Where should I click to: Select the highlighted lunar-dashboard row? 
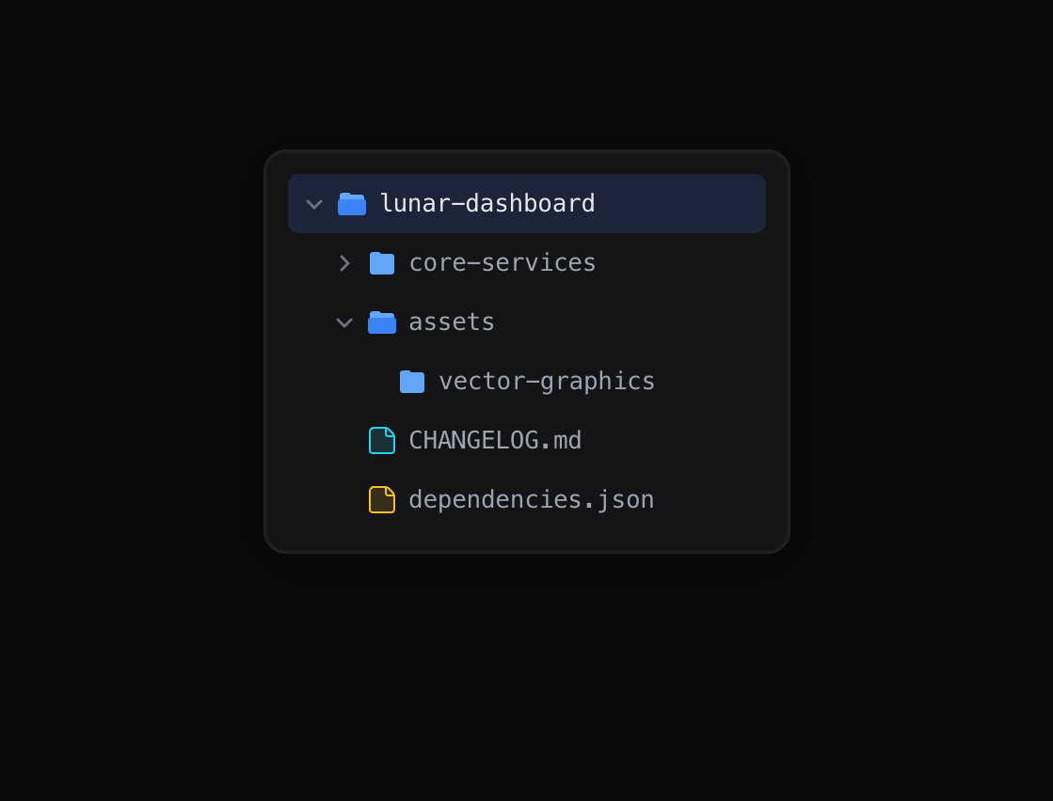coord(526,204)
